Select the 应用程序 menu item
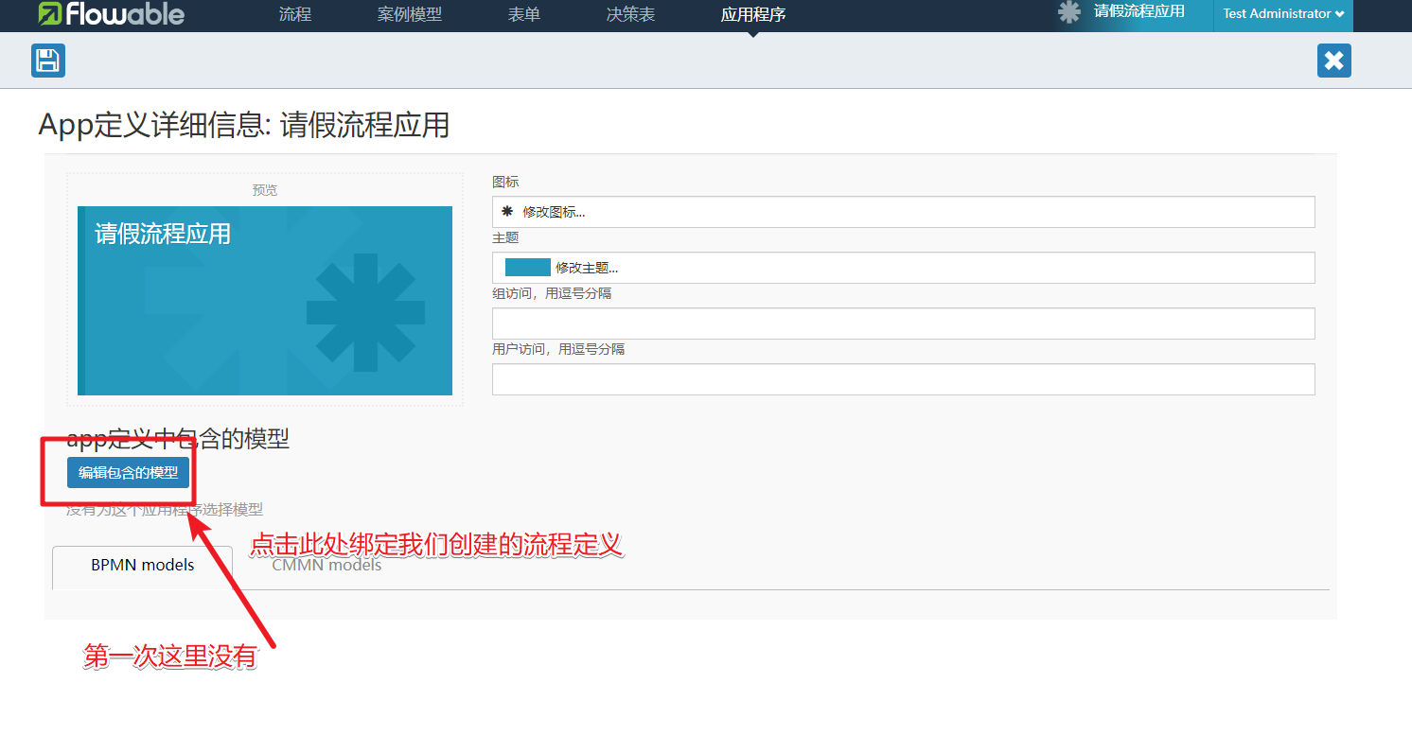 tap(752, 15)
